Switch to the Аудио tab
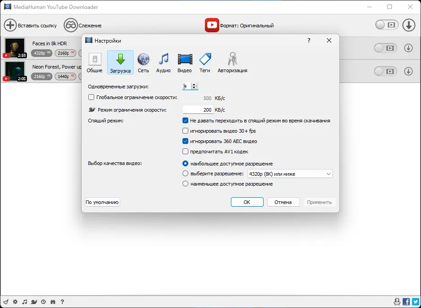Screen dimensions: 421x308 click(x=163, y=63)
